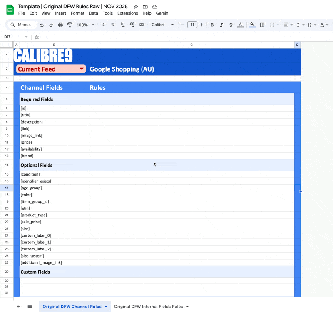Click the Move to folder icon
333x312 pixels.
(x=145, y=7)
